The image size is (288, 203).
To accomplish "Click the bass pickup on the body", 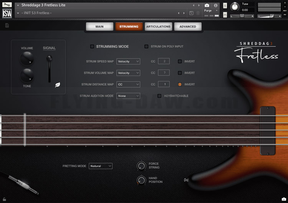I will click(x=268, y=131).
